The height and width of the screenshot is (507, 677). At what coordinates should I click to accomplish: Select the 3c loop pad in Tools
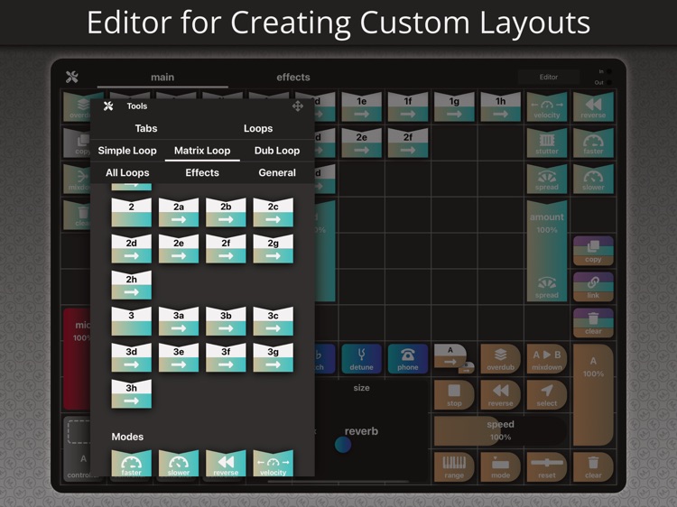[x=273, y=321]
